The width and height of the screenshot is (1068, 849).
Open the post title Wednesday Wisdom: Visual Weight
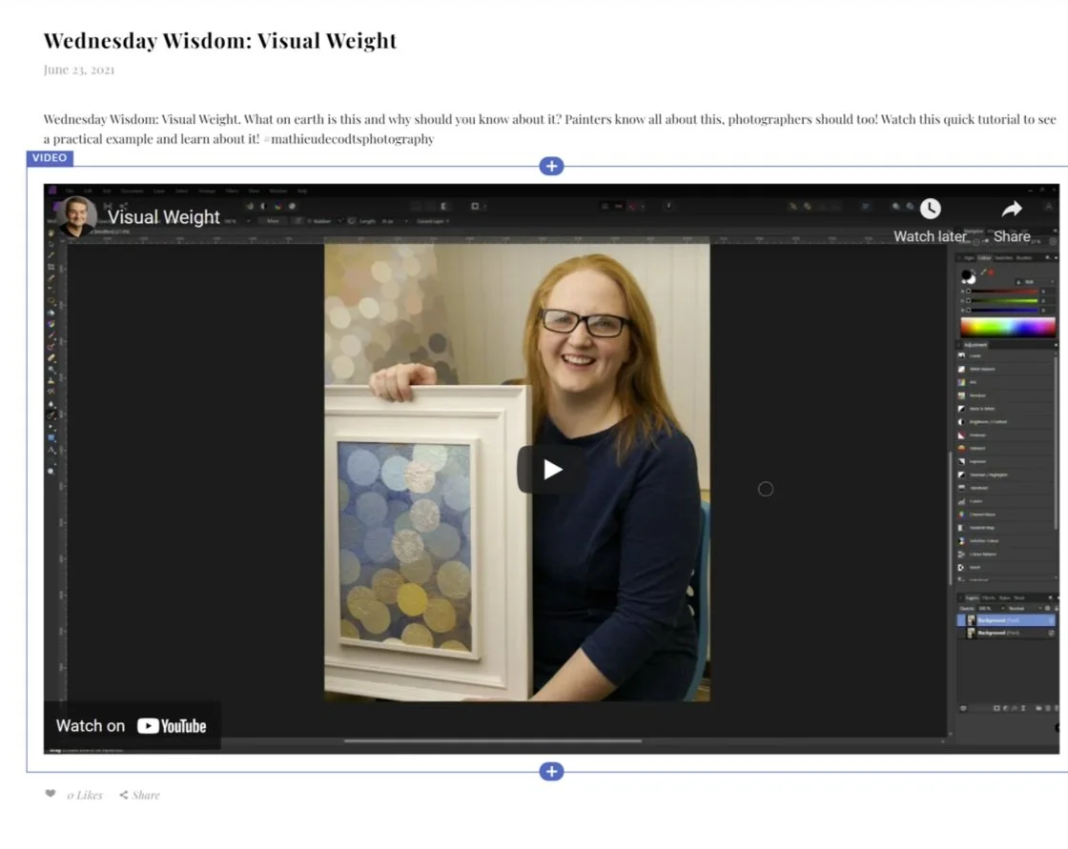tap(220, 41)
